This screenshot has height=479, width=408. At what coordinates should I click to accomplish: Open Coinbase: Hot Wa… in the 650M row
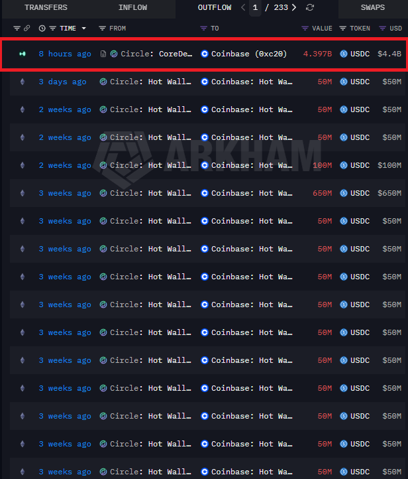pos(252,193)
